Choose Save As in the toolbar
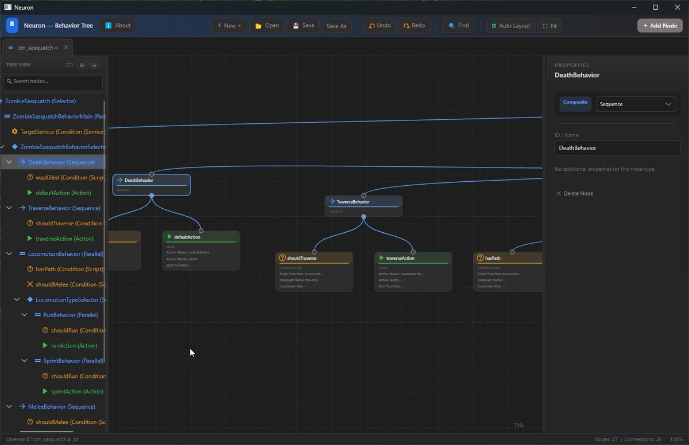Image resolution: width=689 pixels, height=445 pixels. (336, 26)
